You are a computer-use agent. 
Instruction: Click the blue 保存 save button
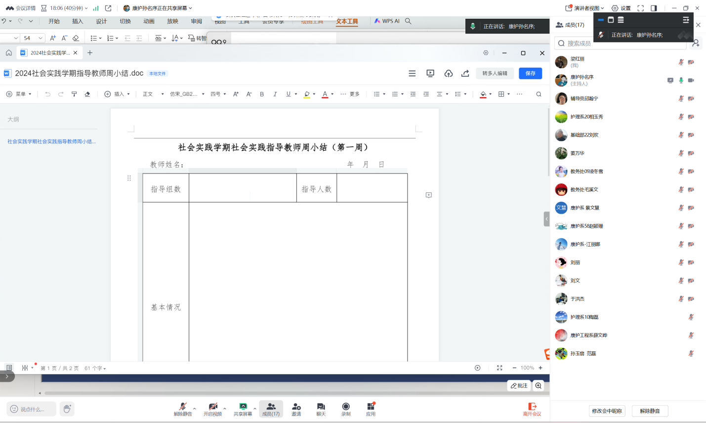(530, 73)
